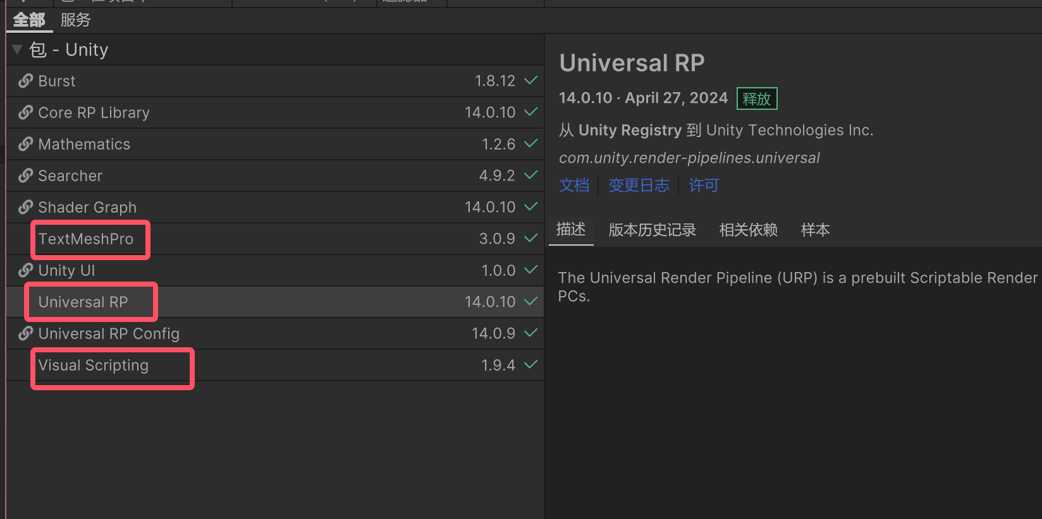Click the installed checkmark on Visual Scripting row
This screenshot has width=1042, height=519.
coord(531,364)
